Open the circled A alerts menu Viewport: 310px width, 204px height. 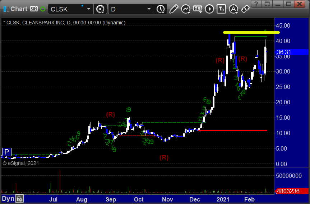(x=233, y=9)
